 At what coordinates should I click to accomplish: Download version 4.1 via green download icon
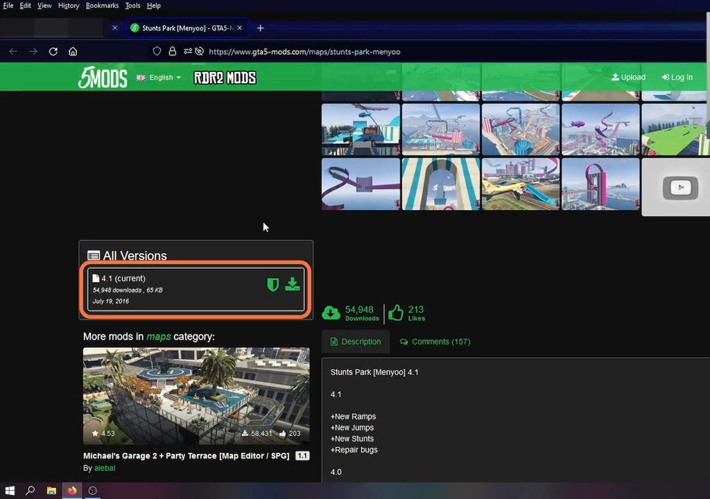tap(293, 284)
